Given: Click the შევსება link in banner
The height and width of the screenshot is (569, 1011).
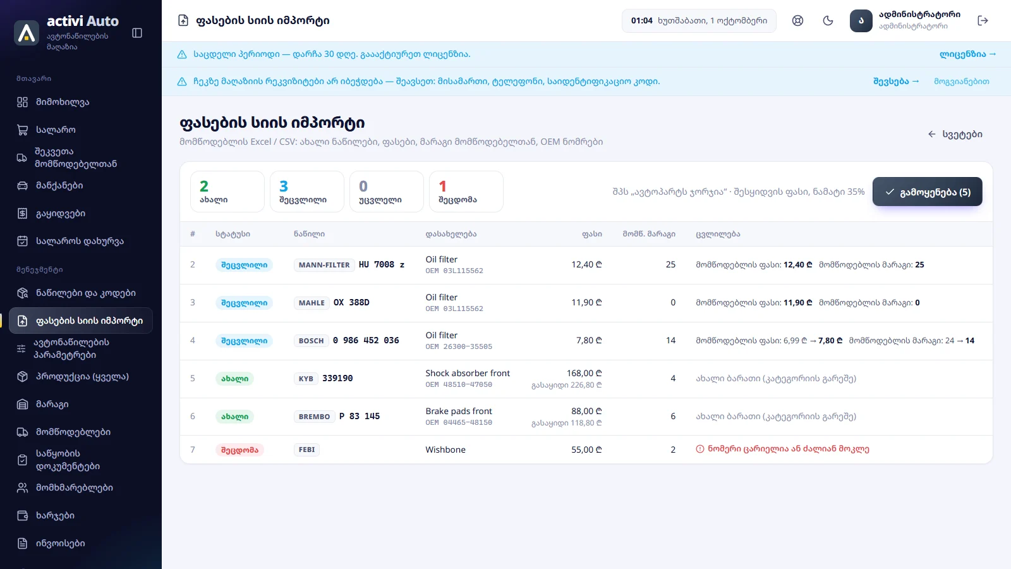Looking at the screenshot, I should 896,82.
